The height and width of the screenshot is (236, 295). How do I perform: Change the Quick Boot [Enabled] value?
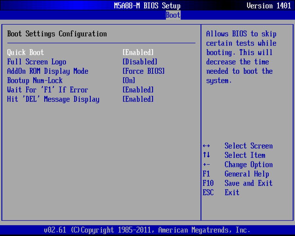(138, 52)
